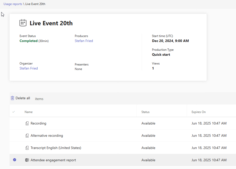Open the Attendee engagement report name
The height and width of the screenshot is (169, 236).
[x=53, y=160]
